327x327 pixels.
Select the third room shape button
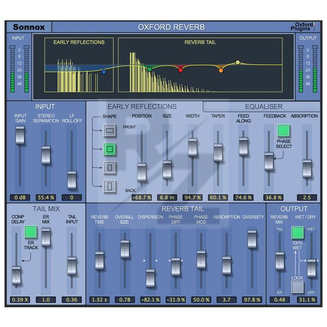(x=110, y=168)
